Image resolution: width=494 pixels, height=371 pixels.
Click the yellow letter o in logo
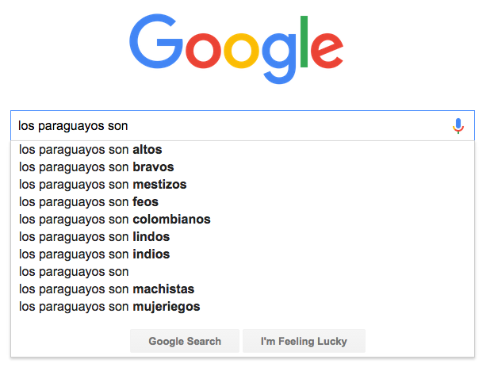pyautogui.click(x=242, y=51)
